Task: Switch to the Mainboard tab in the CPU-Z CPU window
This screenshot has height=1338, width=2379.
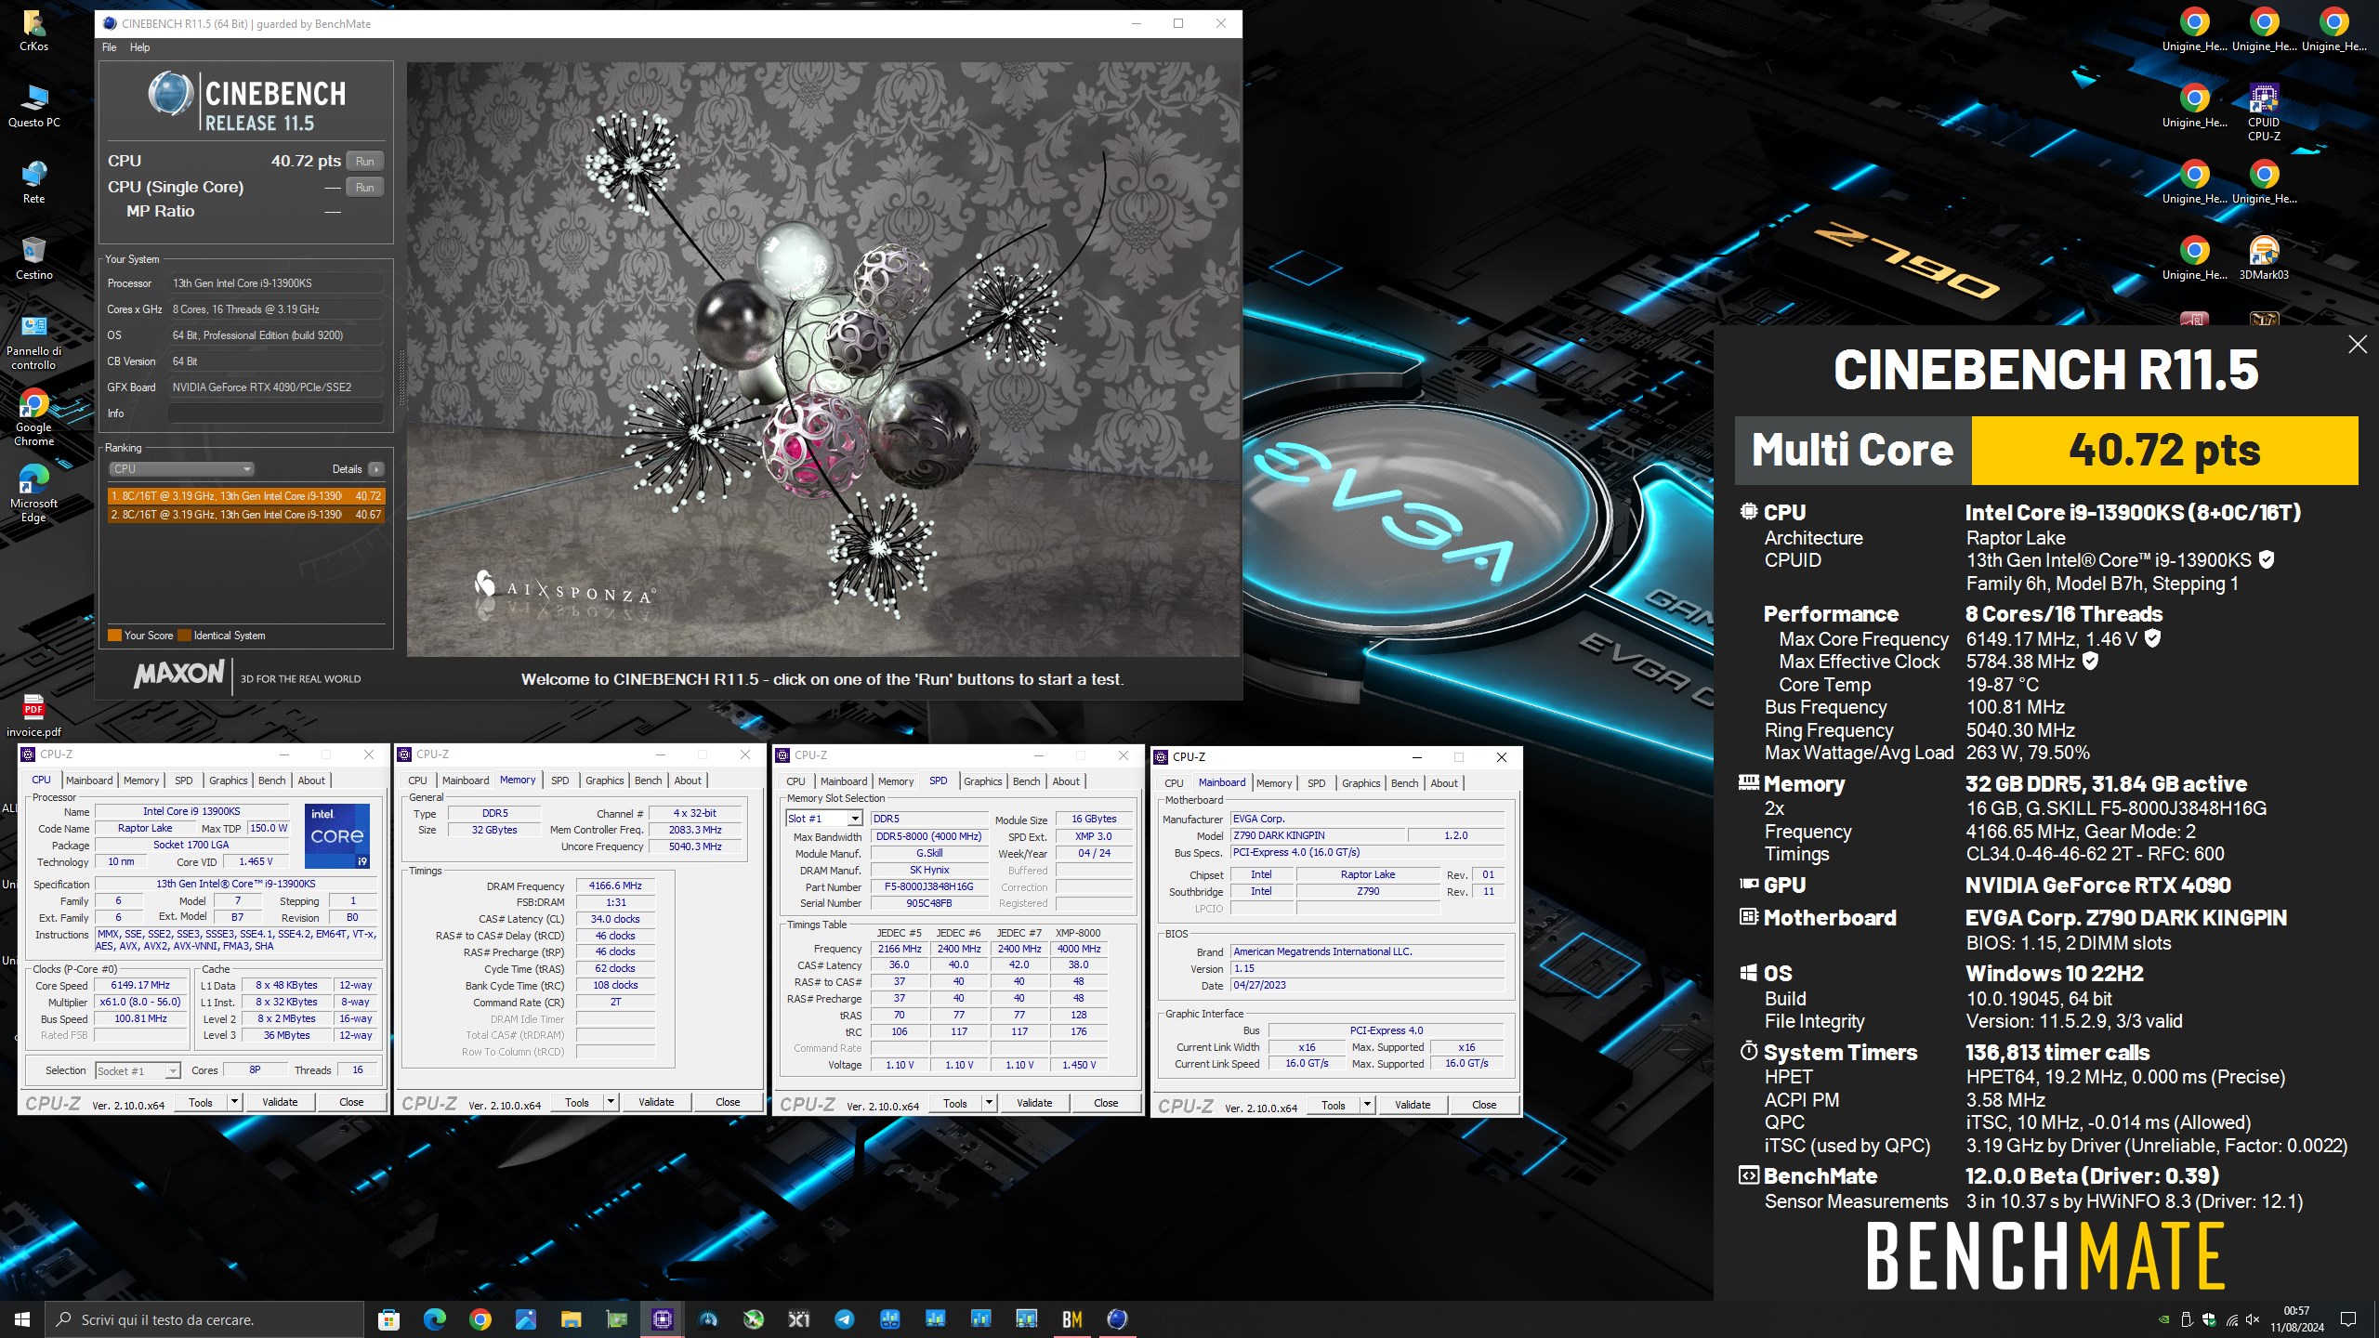Action: click(89, 780)
